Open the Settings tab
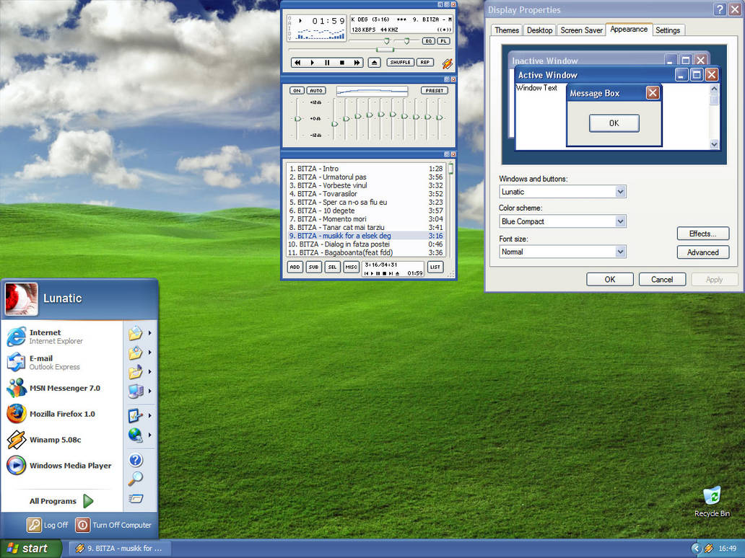This screenshot has width=745, height=558. point(668,30)
